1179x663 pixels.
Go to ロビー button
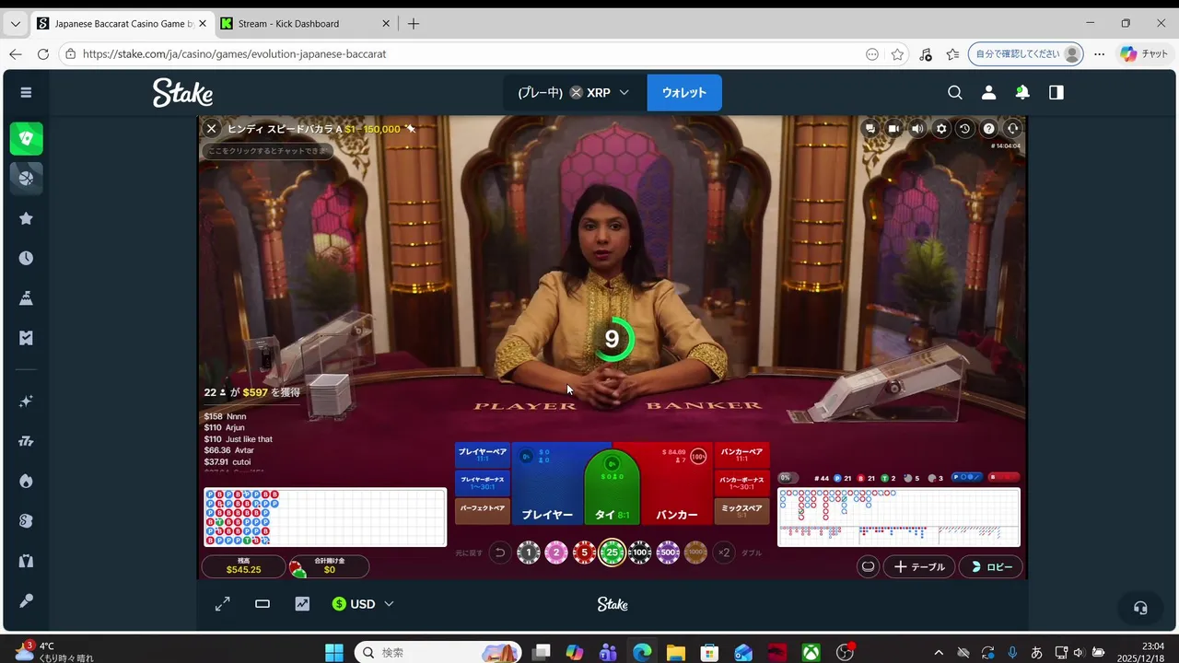pyautogui.click(x=991, y=567)
